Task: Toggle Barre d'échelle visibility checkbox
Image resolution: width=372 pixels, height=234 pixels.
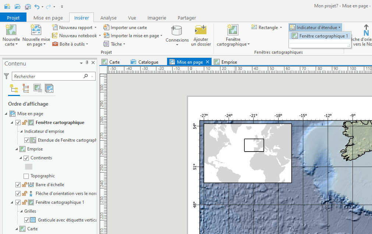Action: 18,185
